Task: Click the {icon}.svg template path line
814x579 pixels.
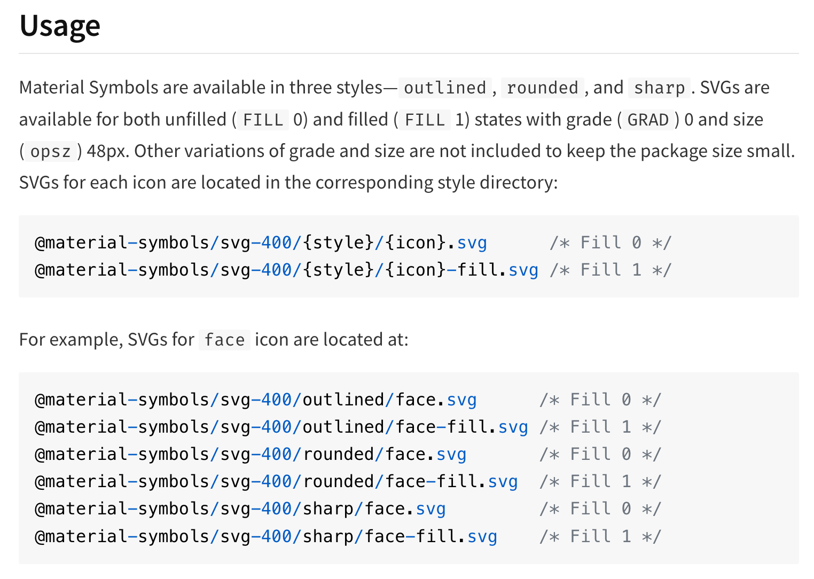Action: [x=261, y=243]
